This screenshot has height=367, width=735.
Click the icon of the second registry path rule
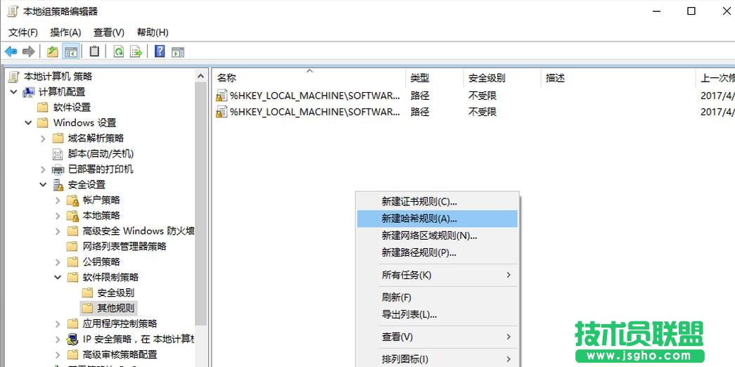(x=222, y=112)
